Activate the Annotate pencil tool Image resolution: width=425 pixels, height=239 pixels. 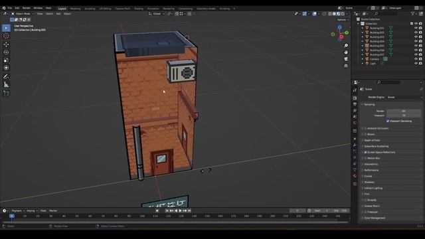point(6,77)
